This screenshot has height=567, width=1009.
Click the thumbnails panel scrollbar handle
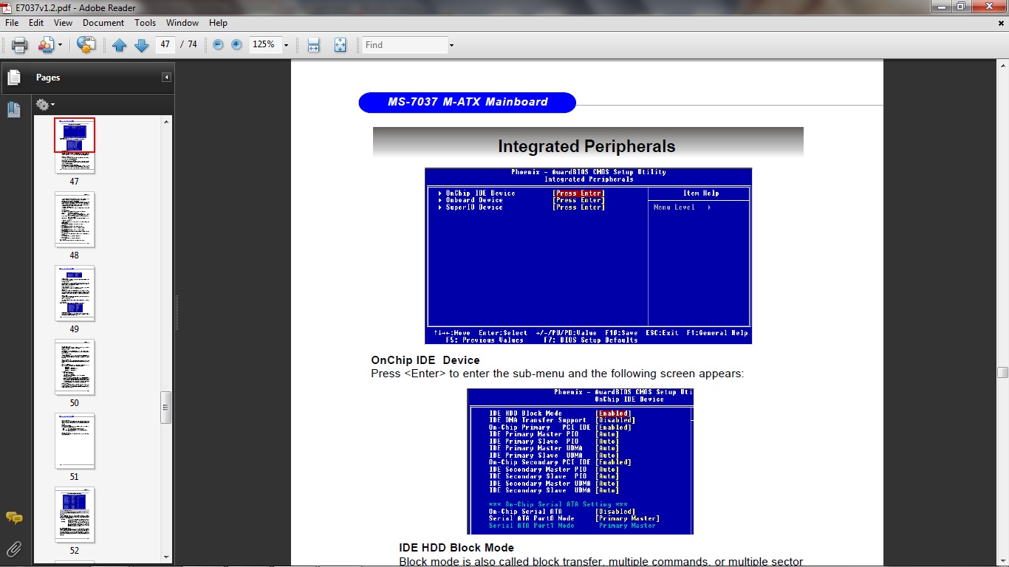coord(166,408)
